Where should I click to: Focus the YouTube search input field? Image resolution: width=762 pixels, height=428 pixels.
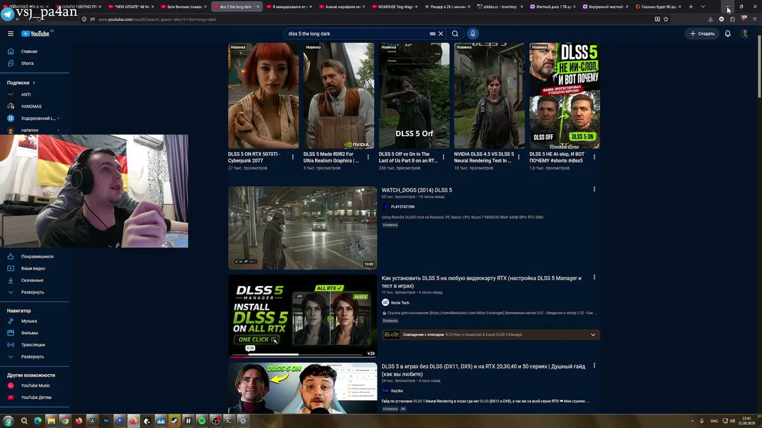pyautogui.click(x=357, y=34)
